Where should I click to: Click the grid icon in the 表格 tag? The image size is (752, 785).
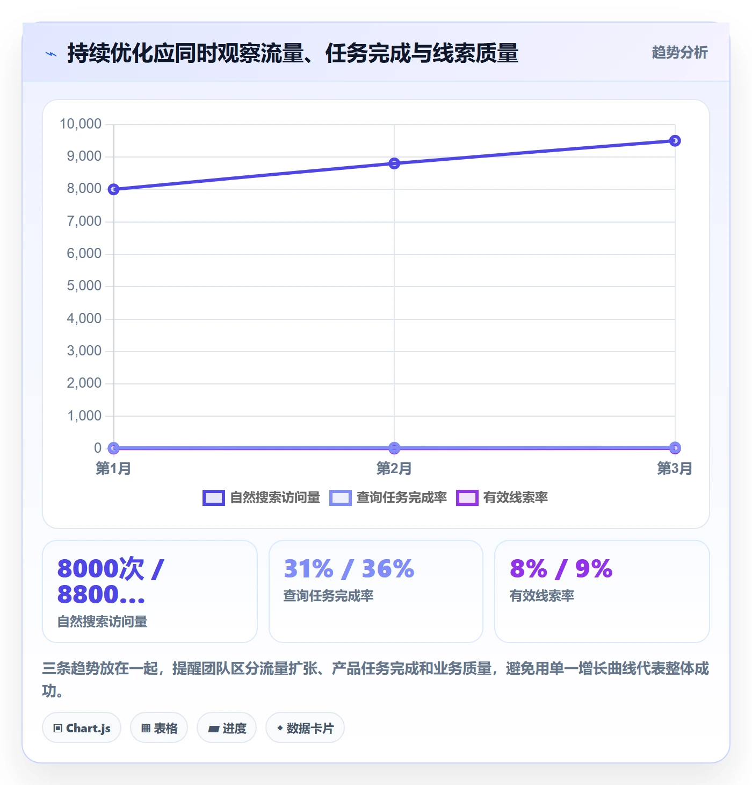[146, 729]
